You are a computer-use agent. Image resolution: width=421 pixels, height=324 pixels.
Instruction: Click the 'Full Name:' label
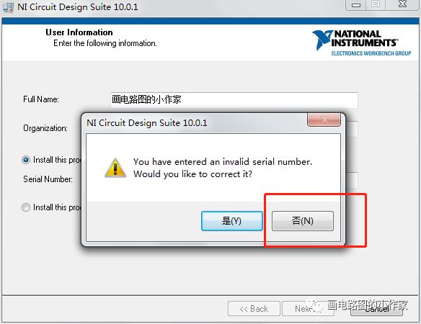coord(41,99)
